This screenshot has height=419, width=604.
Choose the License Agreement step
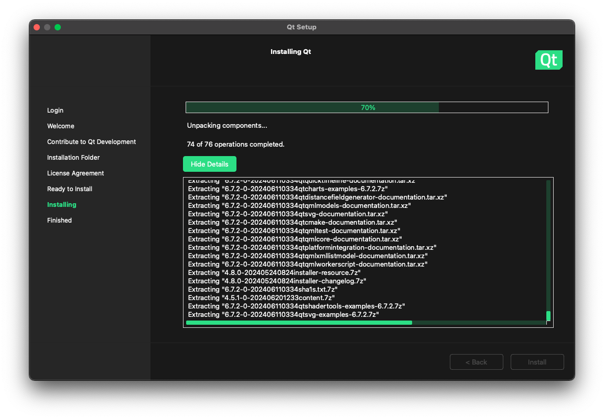75,173
